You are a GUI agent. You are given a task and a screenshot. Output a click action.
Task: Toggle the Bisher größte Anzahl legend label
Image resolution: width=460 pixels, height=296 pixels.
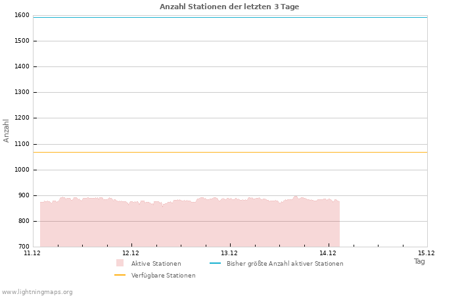click(285, 264)
